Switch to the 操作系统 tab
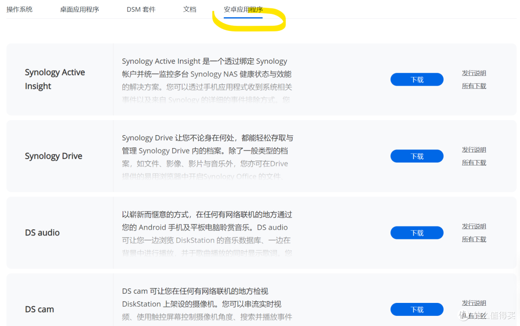 (x=19, y=9)
